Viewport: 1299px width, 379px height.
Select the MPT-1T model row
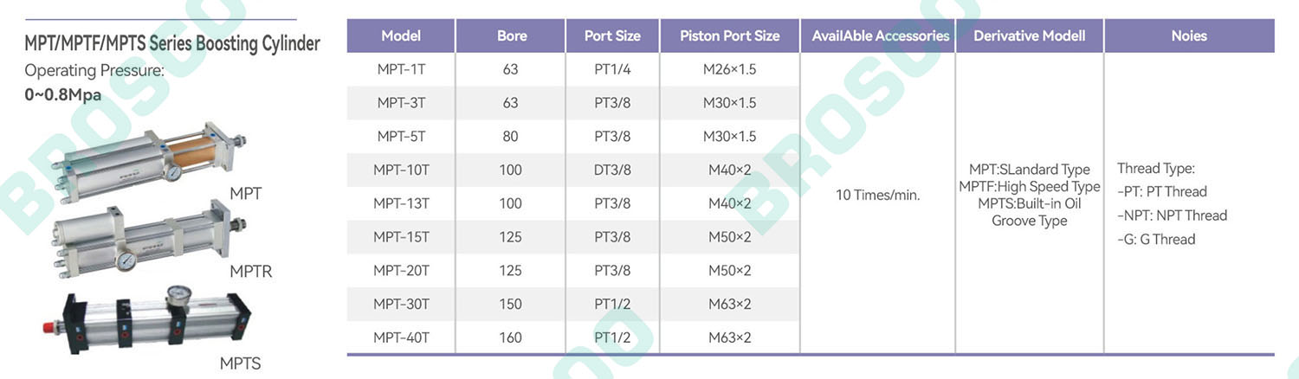click(x=572, y=69)
